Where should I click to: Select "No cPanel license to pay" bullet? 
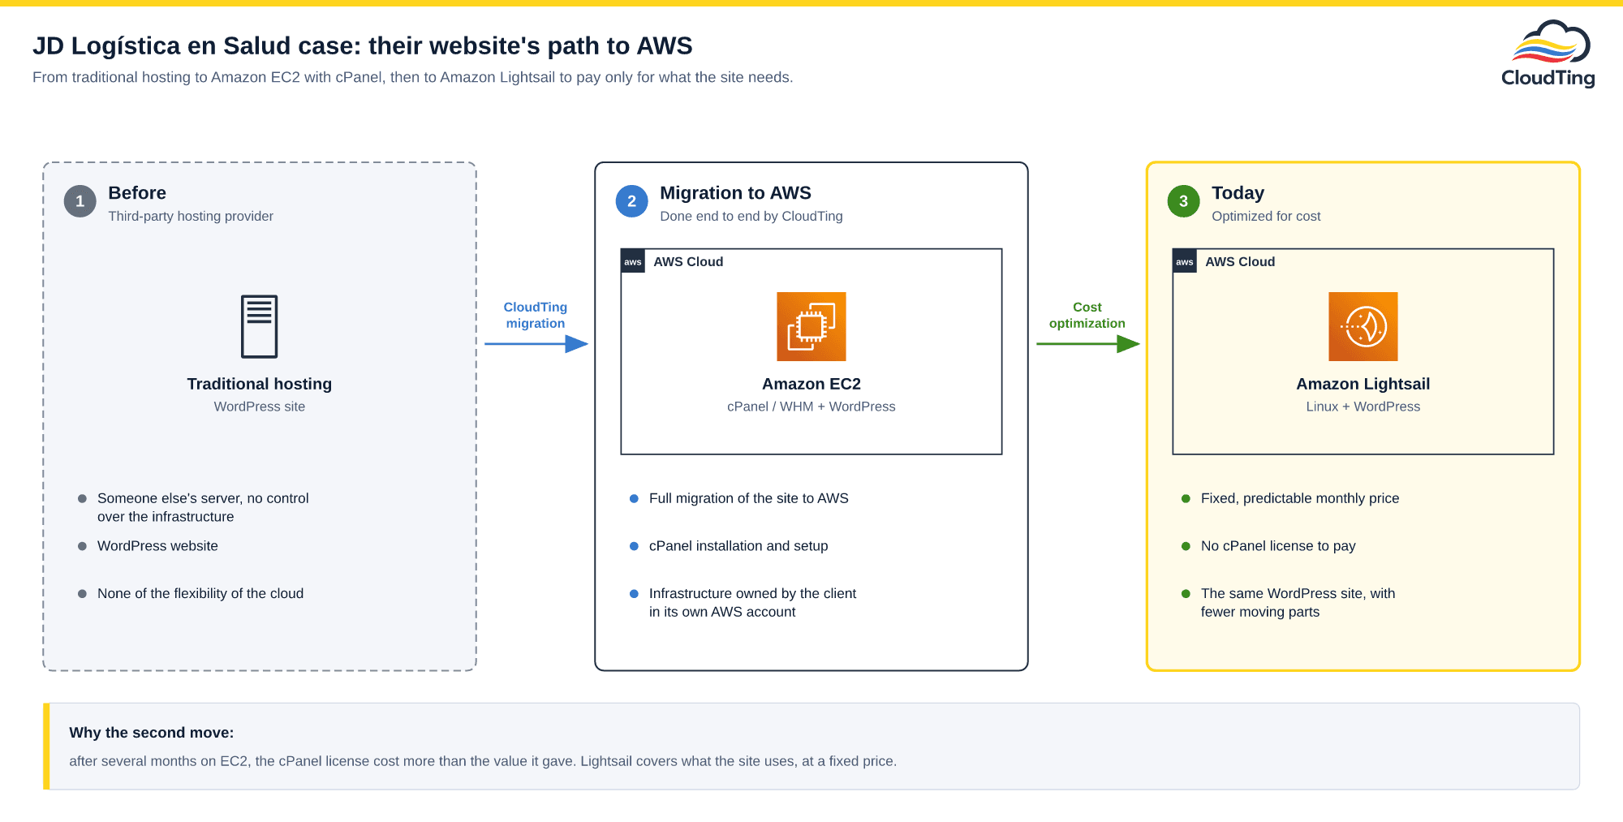point(1278,546)
